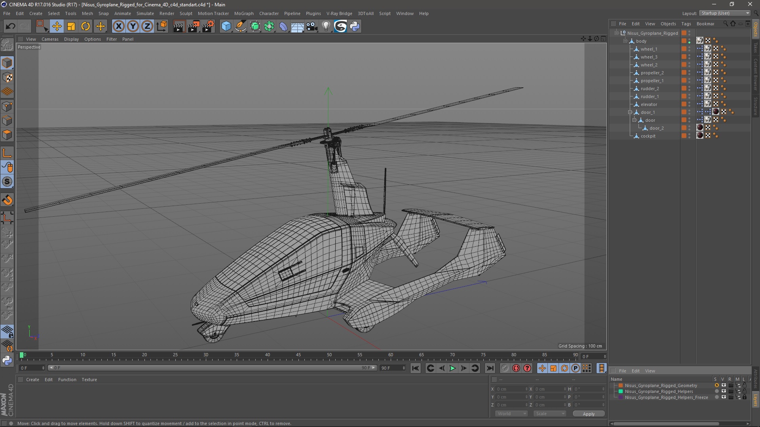Open the Scale mode dropdown
The height and width of the screenshot is (427, 760).
(x=549, y=414)
